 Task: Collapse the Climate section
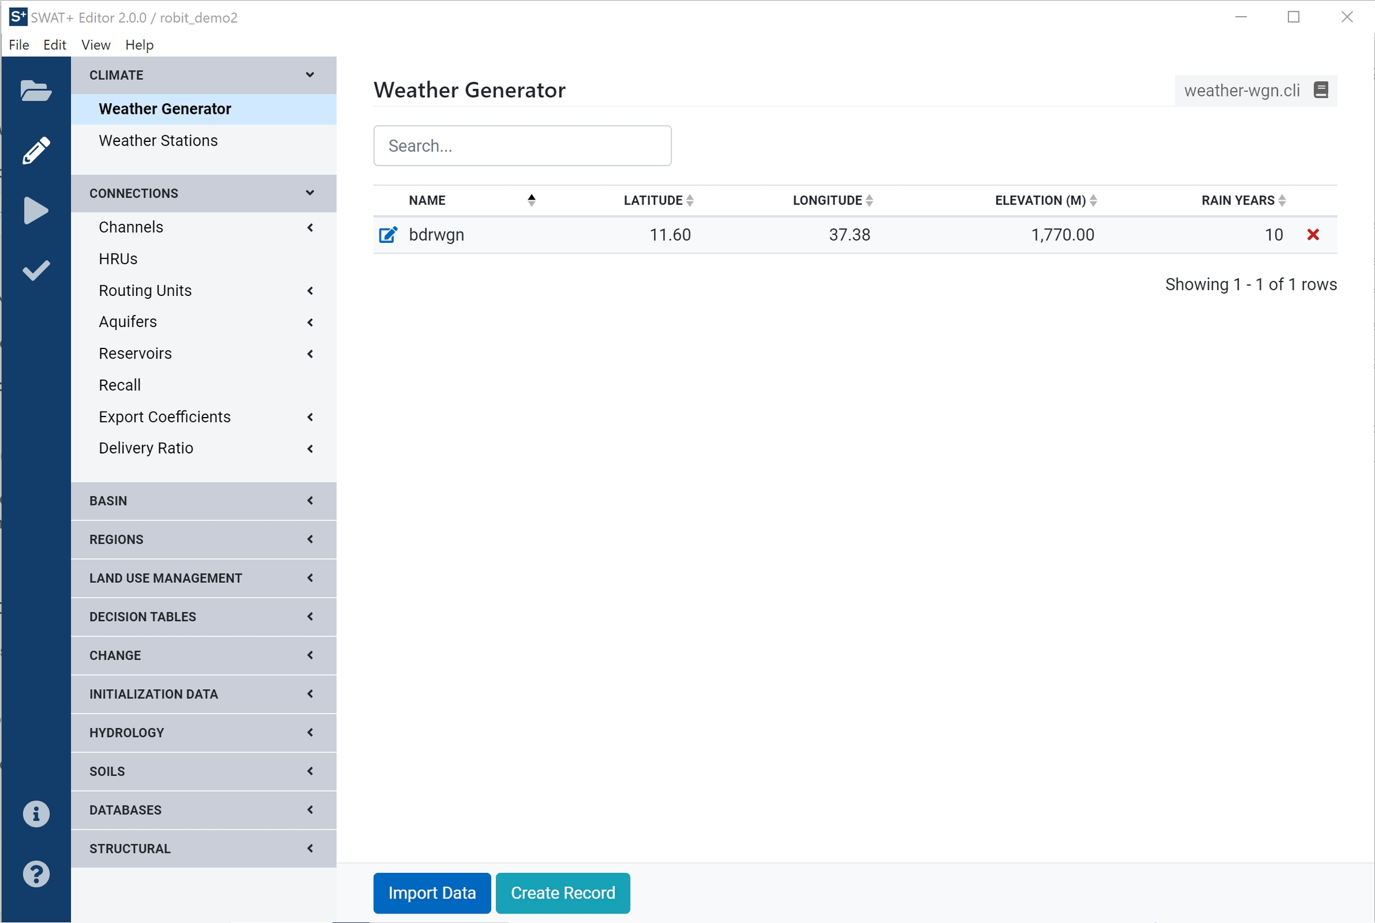[x=203, y=75]
